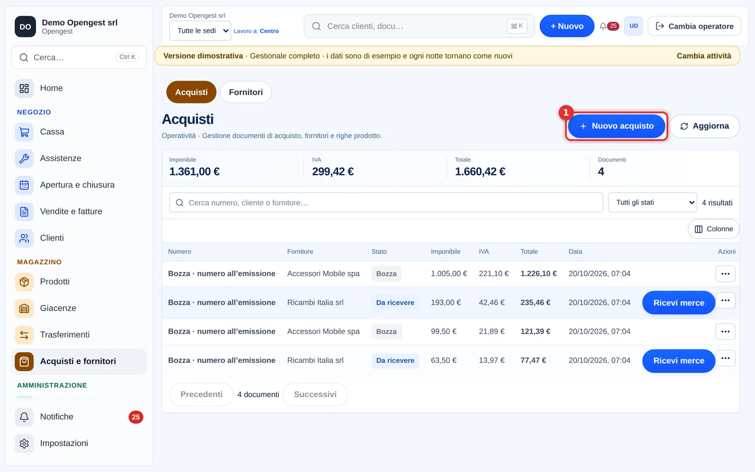Click the Prodotti box icon
This screenshot has width=755, height=472.
(24, 282)
